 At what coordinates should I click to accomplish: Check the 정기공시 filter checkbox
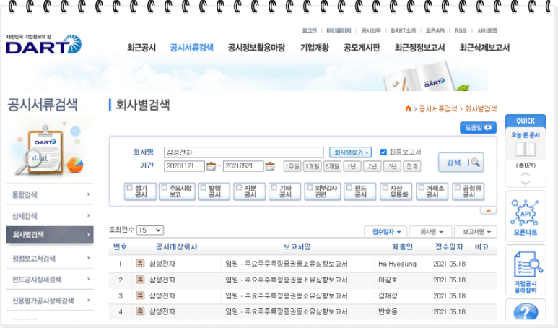click(130, 187)
